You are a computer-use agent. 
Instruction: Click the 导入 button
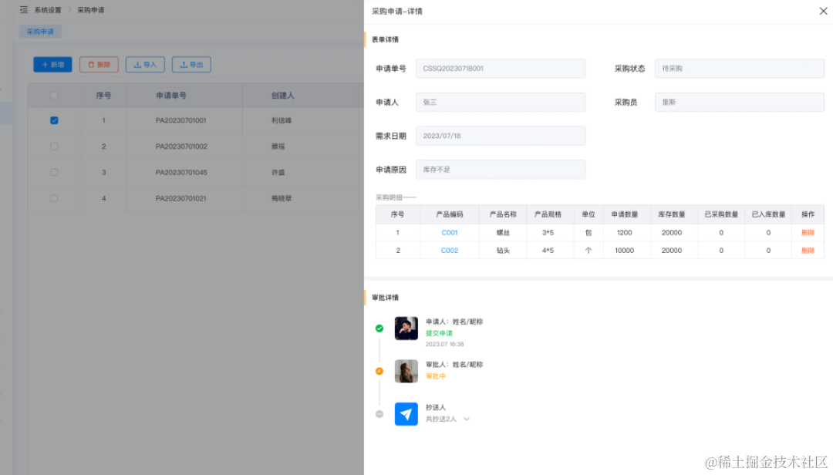tap(145, 64)
